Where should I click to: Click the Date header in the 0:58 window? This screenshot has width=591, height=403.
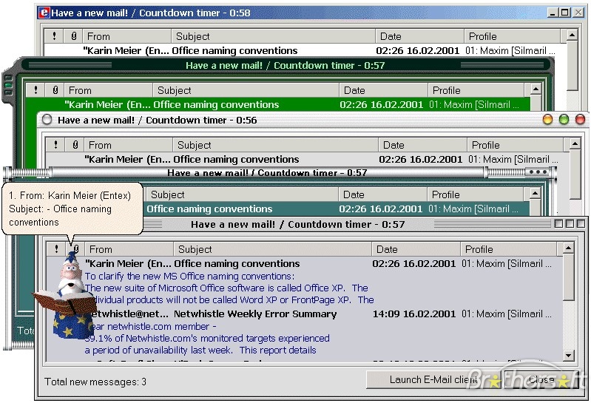(420, 36)
